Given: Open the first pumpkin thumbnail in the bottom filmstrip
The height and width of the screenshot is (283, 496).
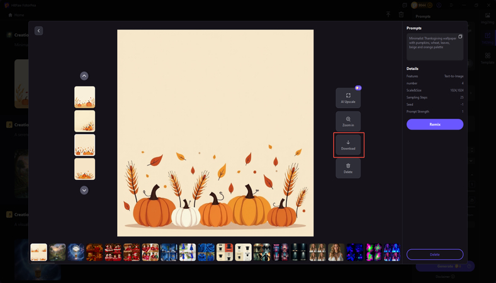Looking at the screenshot, I should click(39, 252).
